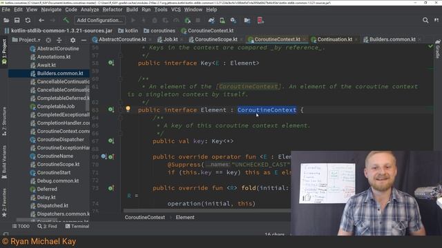Click the Element breadcrumb below editor
The width and height of the screenshot is (442, 248).
(x=185, y=218)
